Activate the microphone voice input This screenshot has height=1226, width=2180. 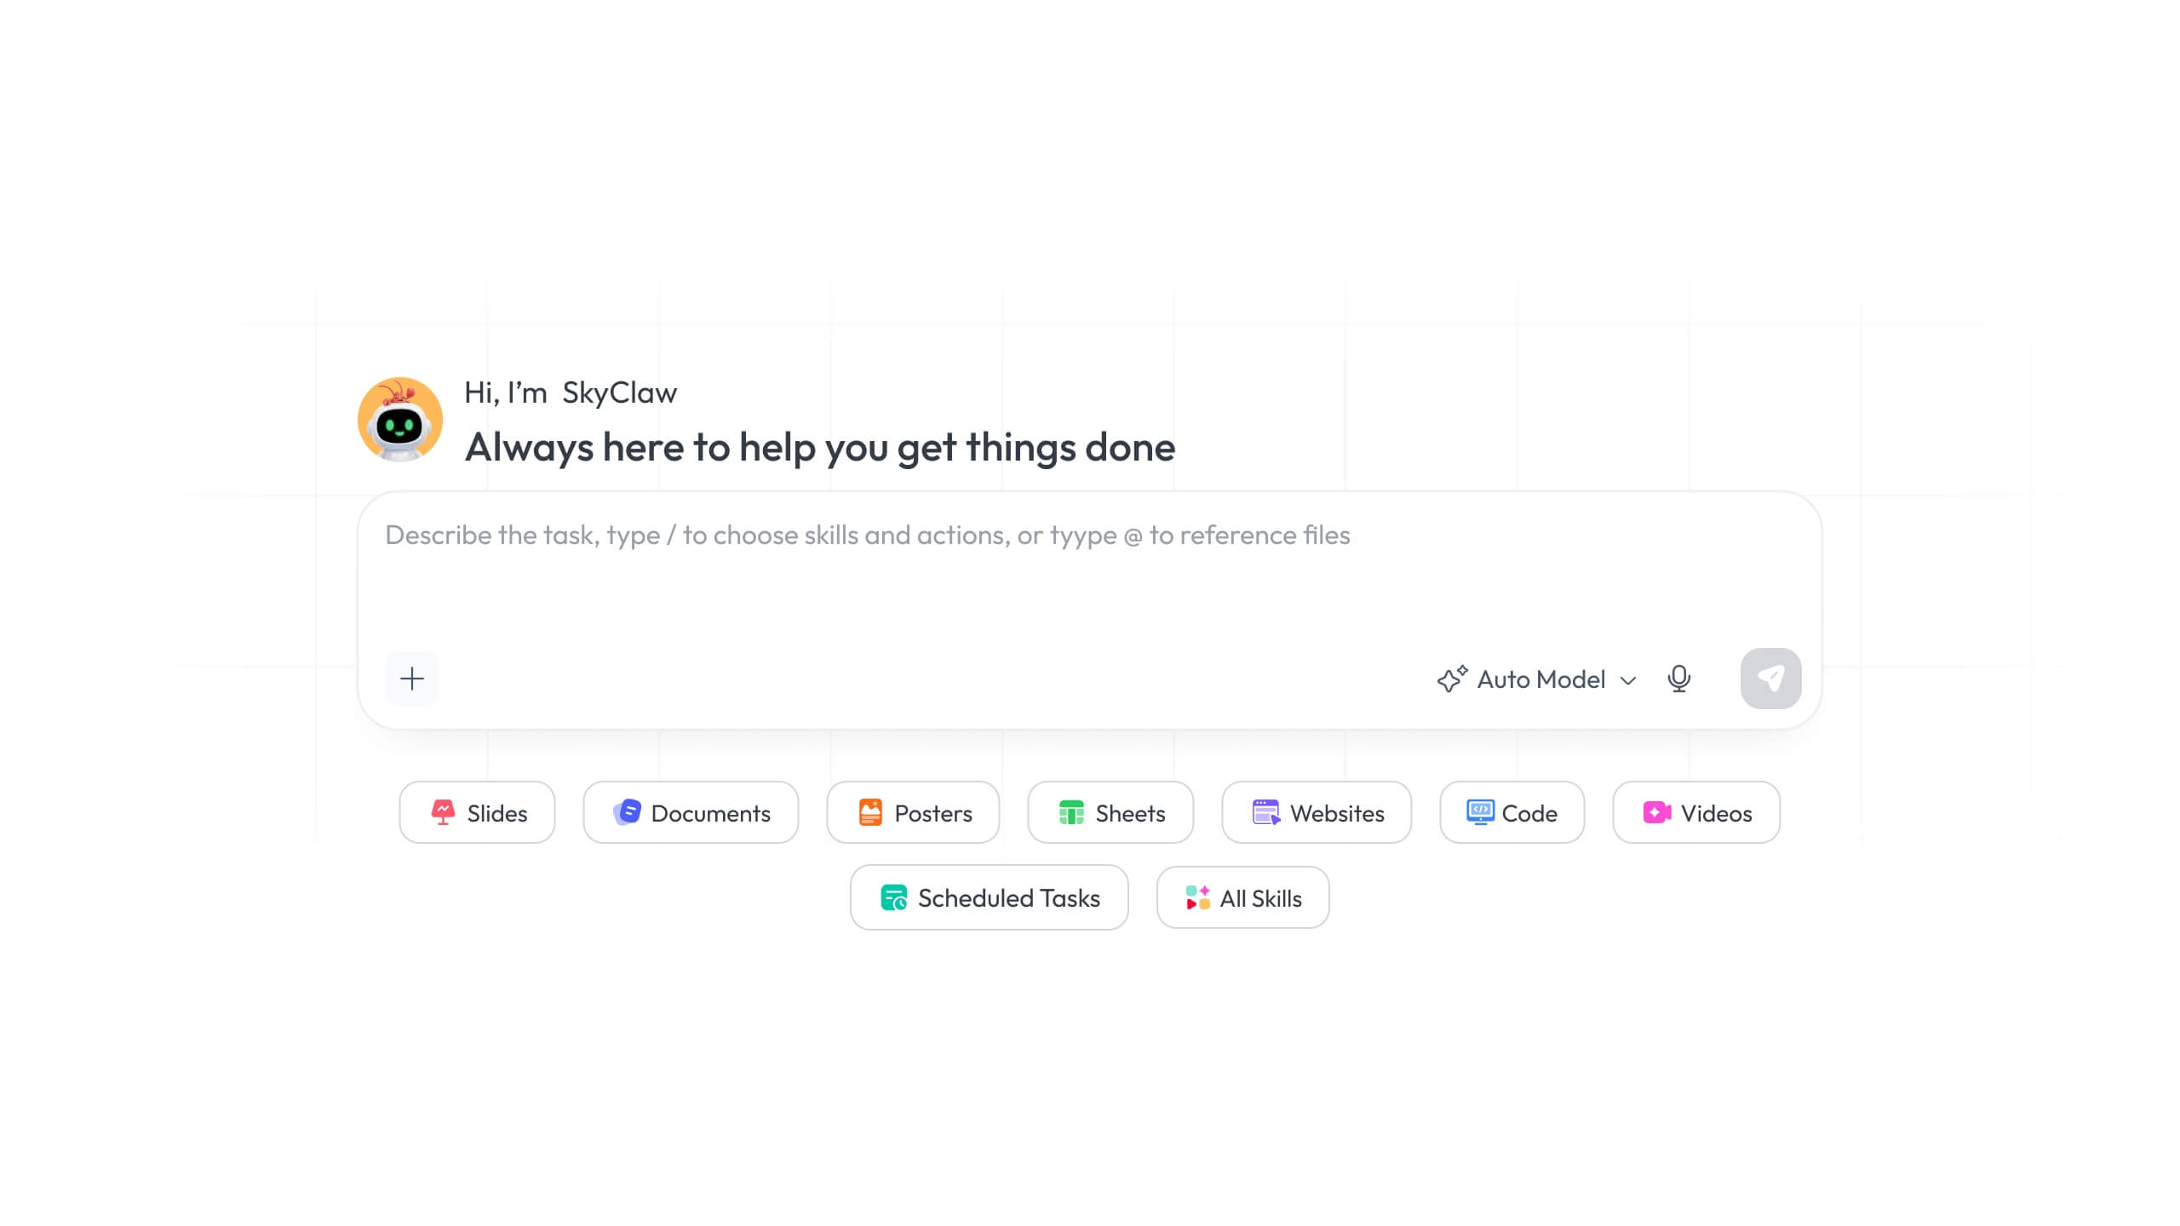click(1678, 679)
